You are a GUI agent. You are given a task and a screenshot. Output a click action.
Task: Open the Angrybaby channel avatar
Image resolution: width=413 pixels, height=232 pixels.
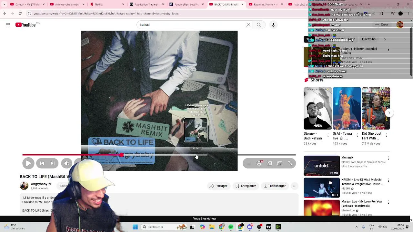(x=24, y=186)
